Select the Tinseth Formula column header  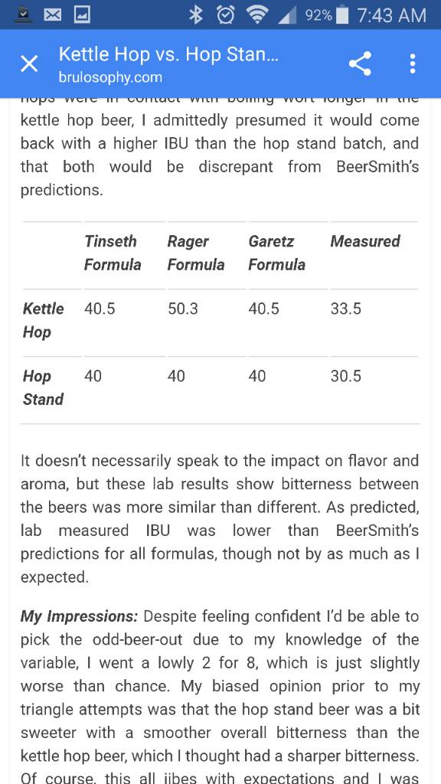[x=113, y=253]
